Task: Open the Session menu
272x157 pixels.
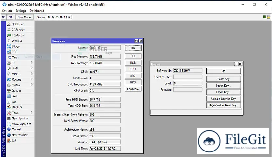Action: click(x=7, y=11)
